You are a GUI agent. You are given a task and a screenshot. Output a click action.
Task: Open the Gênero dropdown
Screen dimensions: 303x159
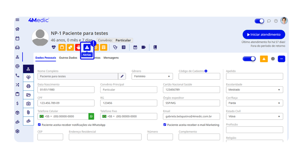(x=152, y=76)
